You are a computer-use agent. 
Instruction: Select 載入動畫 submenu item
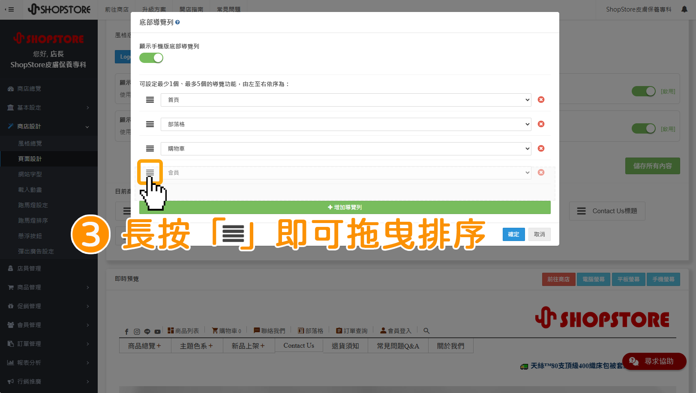pyautogui.click(x=49, y=190)
